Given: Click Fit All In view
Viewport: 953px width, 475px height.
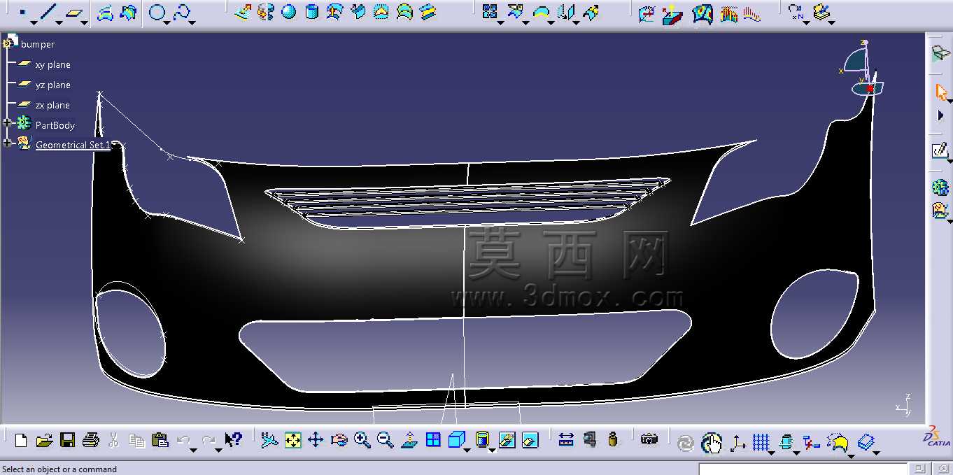Looking at the screenshot, I should 292,440.
